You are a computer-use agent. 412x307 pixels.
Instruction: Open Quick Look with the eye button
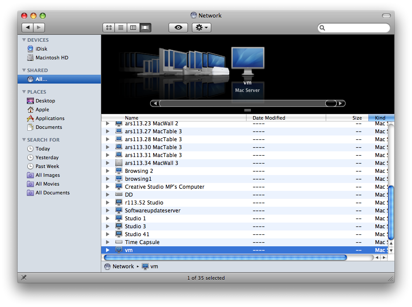pos(178,28)
